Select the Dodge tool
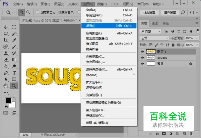201x138 pixels. click(14, 66)
